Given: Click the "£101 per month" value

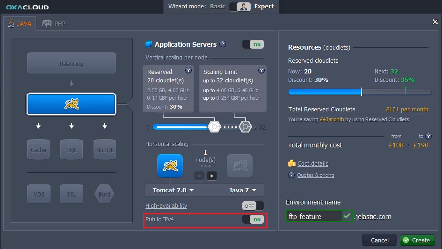Looking at the screenshot, I should pos(407,110).
